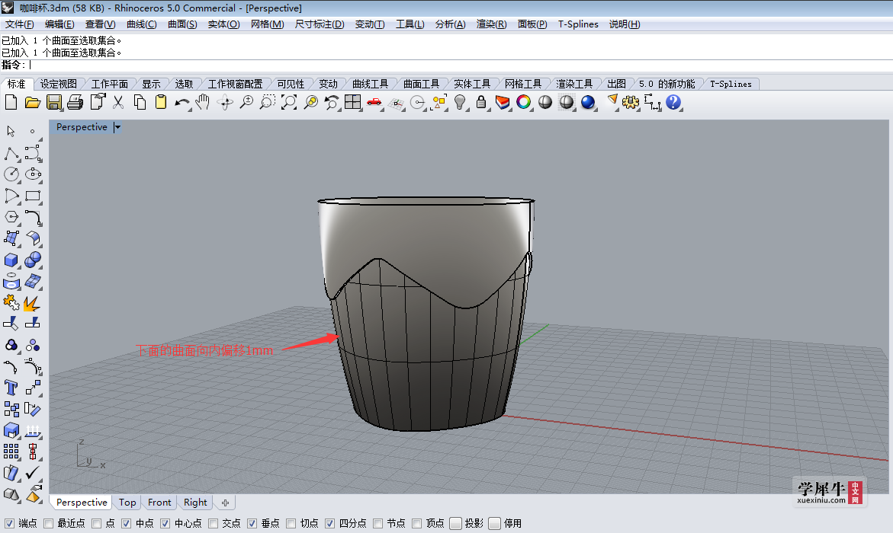
Task: Toggle the 中点 osnap checkbox
Action: [x=127, y=523]
